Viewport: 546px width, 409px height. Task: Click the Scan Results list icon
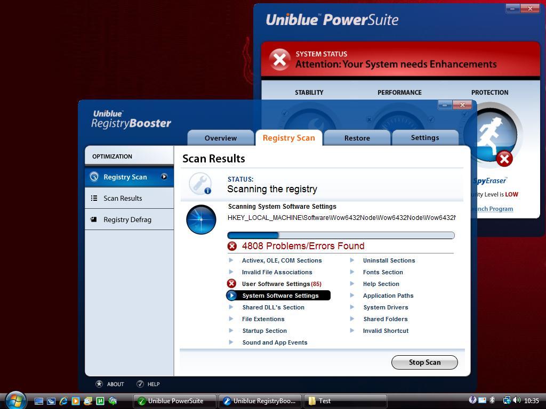[94, 198]
